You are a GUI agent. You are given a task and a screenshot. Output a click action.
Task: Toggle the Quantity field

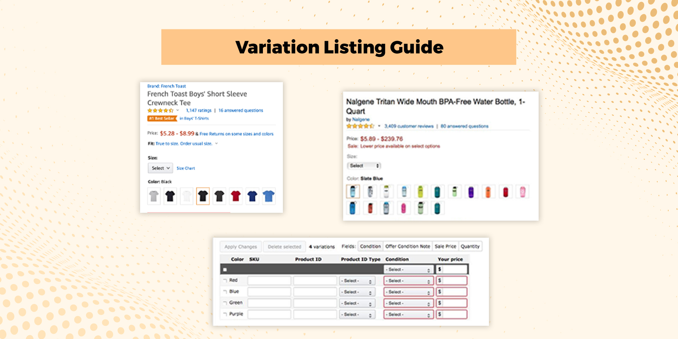click(x=470, y=246)
